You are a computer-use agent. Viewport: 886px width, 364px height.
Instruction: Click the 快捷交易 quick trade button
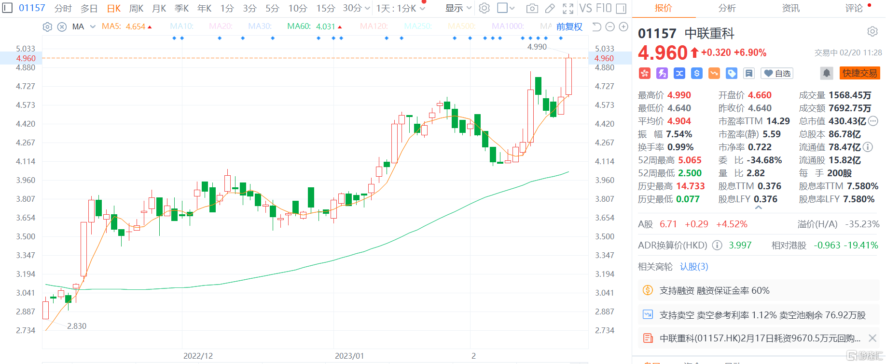(x=859, y=73)
